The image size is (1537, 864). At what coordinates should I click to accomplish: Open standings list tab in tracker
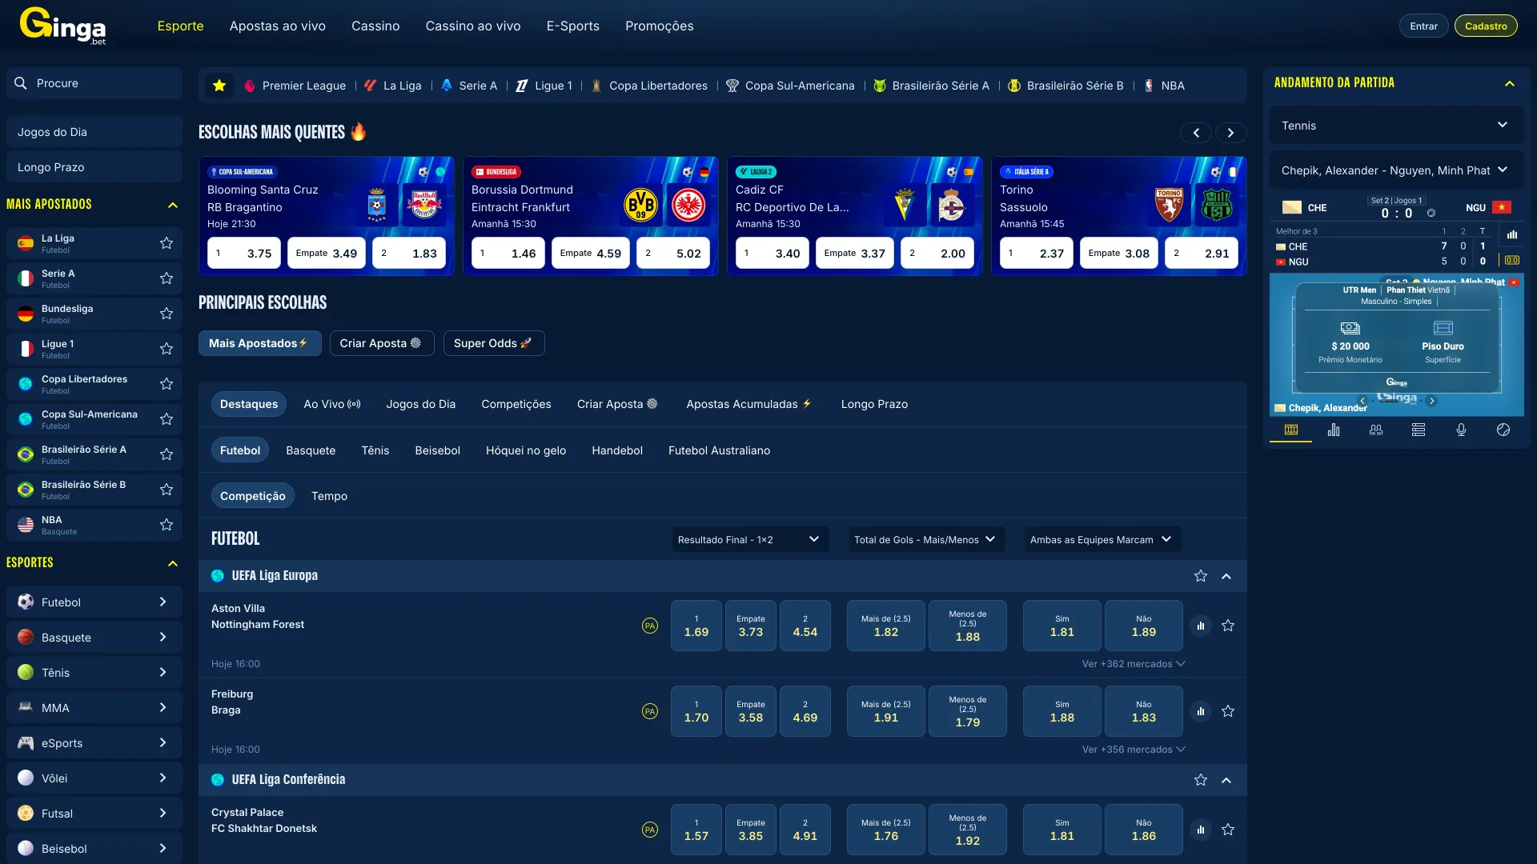[x=1419, y=430]
